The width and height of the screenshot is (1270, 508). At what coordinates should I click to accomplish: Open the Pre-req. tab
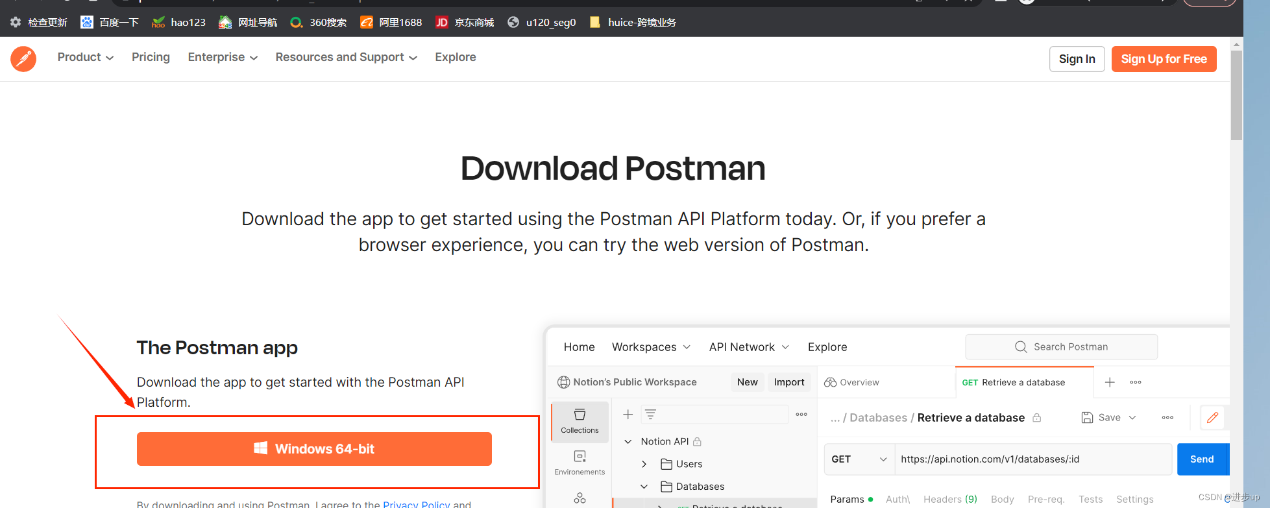[1046, 499]
